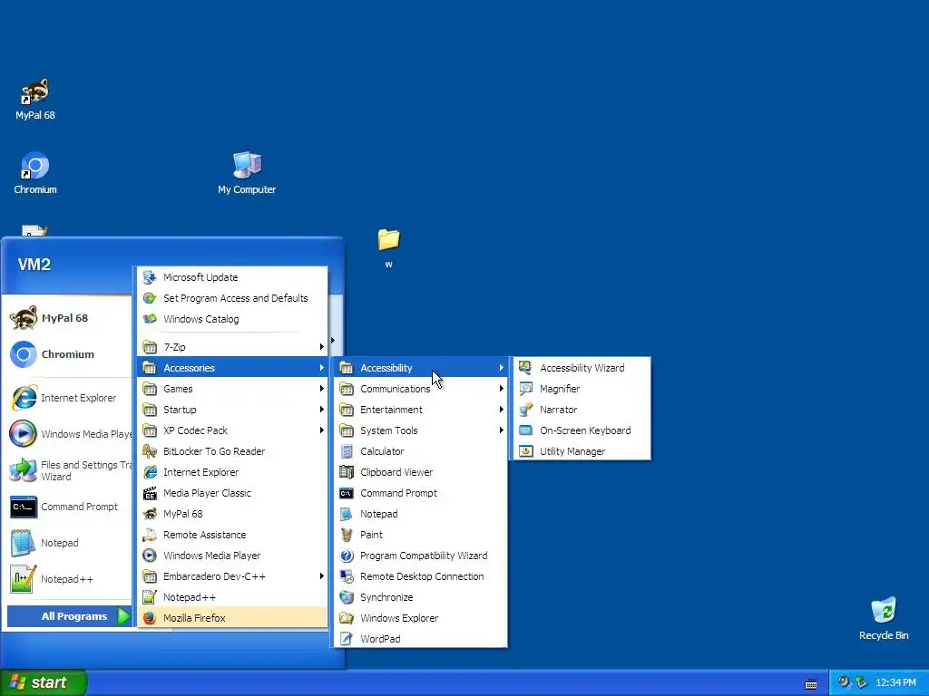This screenshot has width=929, height=696.
Task: Expand the 7-Zip submenu arrow
Action: coord(322,347)
